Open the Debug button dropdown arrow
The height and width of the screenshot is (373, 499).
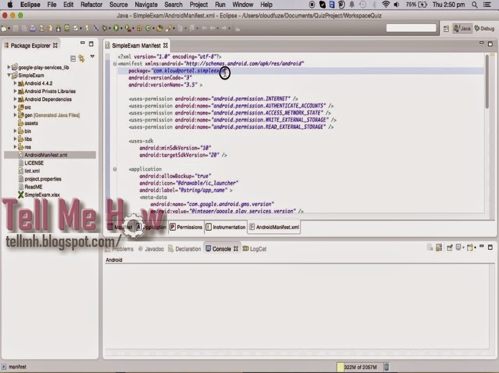(110, 29)
